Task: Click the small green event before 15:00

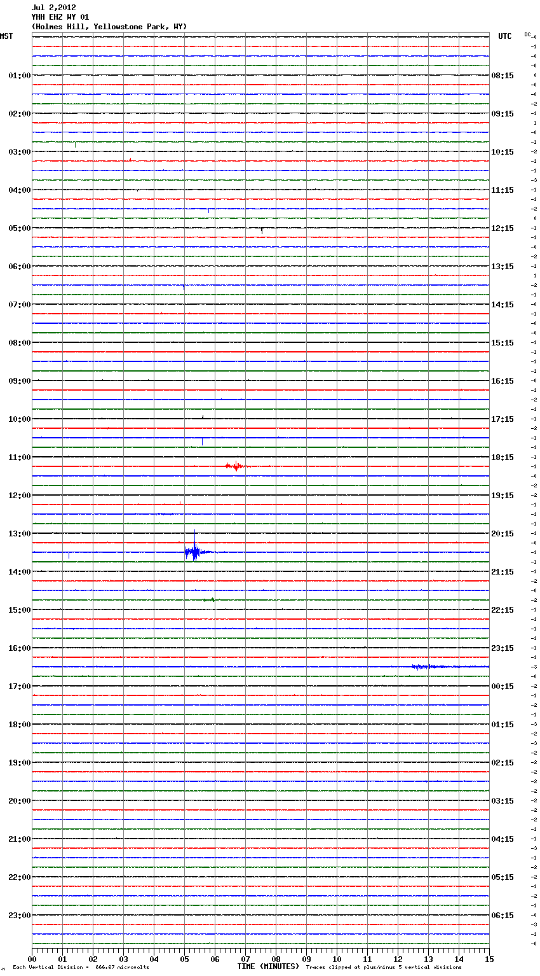Action: 210,599
